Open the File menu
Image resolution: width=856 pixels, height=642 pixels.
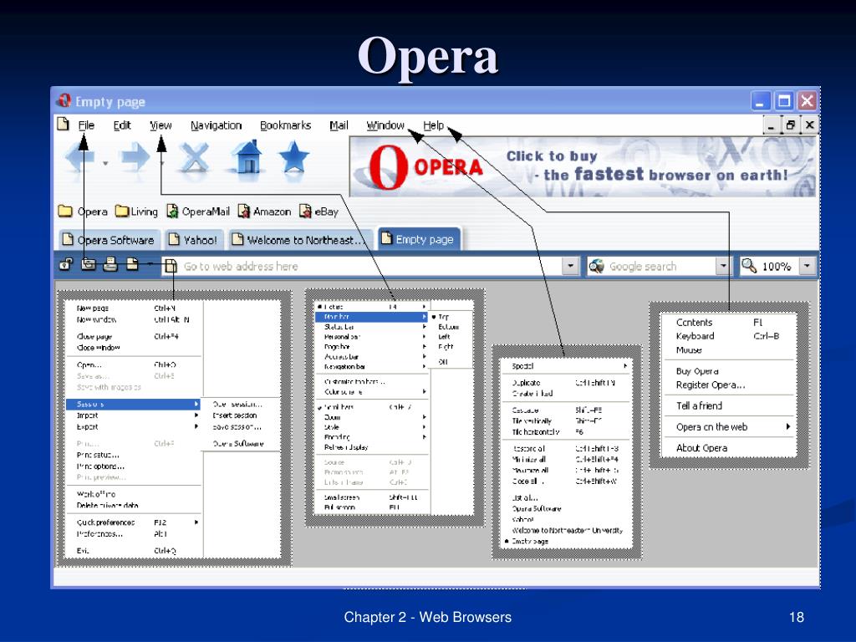click(x=86, y=125)
